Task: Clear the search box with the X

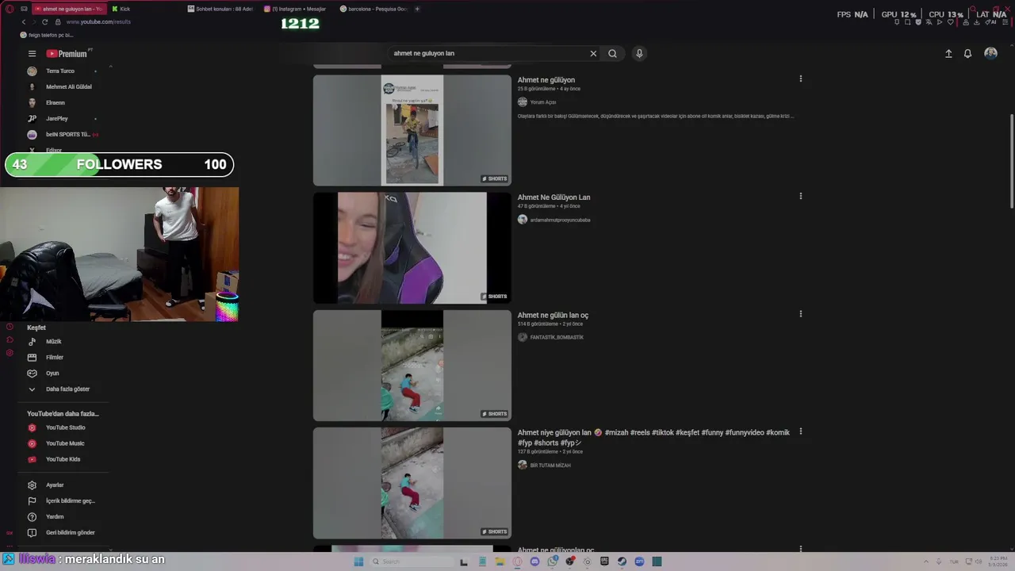Action: point(593,54)
